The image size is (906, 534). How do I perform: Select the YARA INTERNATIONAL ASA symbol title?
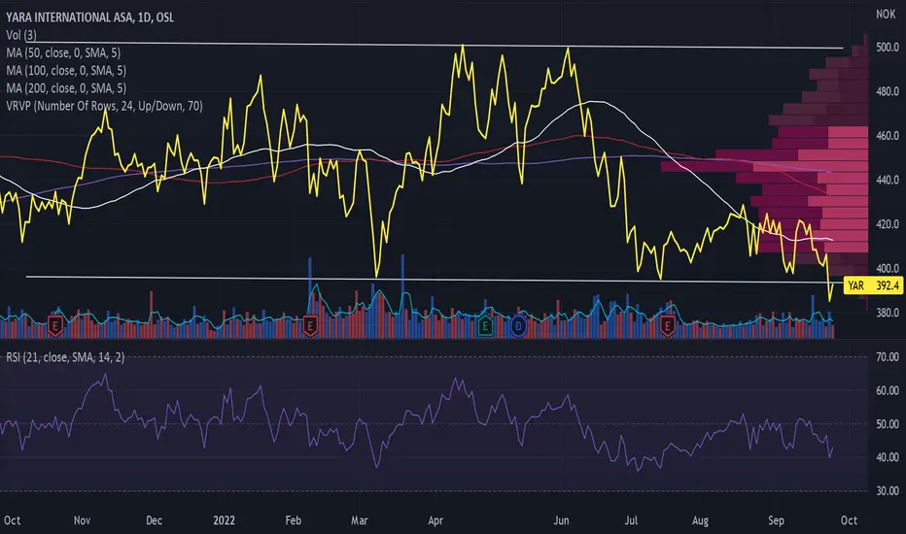tap(90, 17)
